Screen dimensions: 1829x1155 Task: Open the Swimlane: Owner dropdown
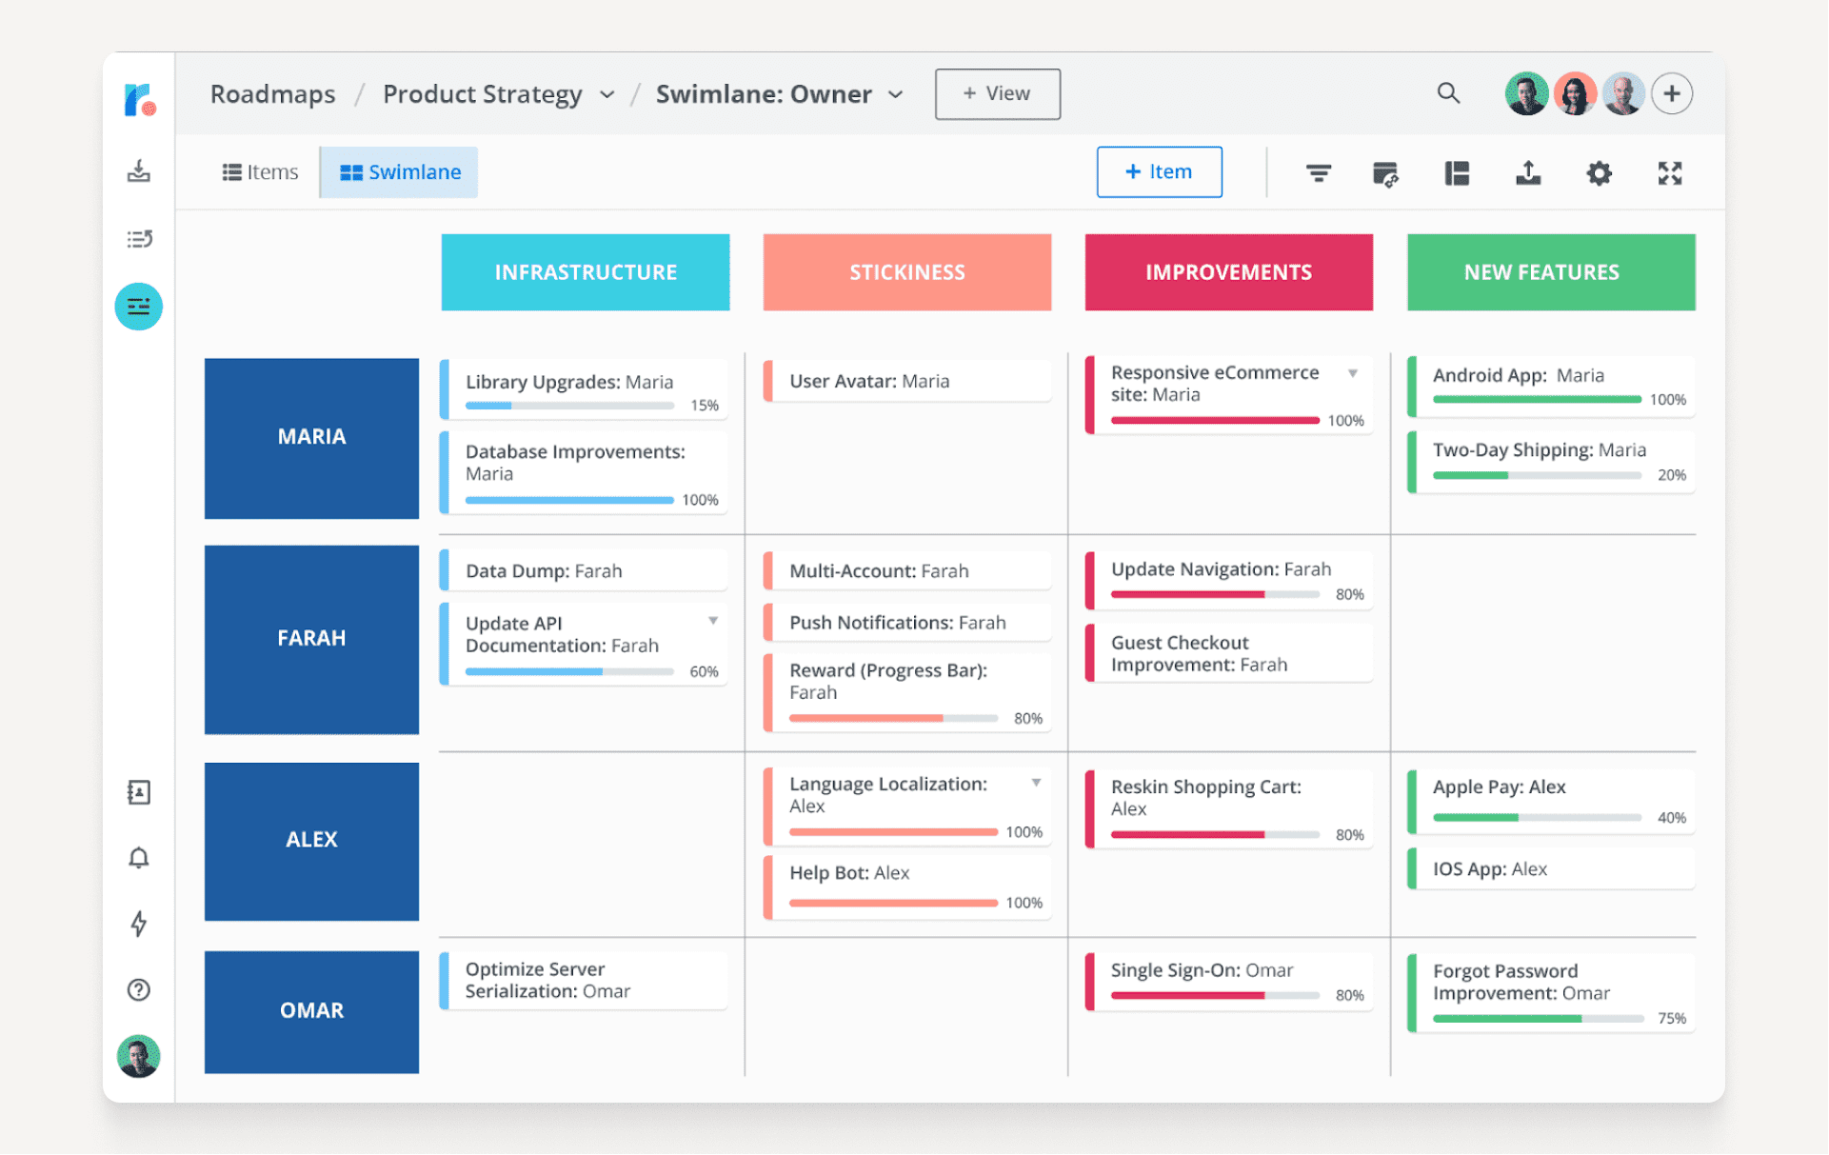pos(896,94)
